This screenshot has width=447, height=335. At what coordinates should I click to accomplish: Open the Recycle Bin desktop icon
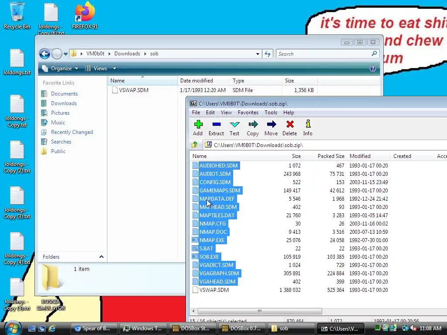coord(17,16)
